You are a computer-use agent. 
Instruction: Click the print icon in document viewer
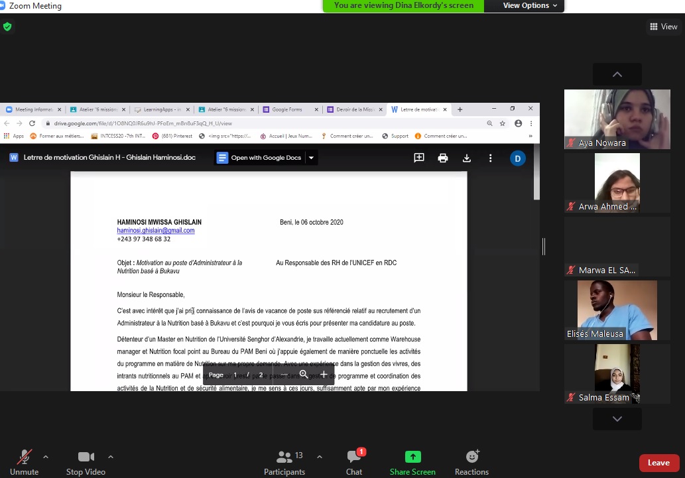[x=443, y=158]
